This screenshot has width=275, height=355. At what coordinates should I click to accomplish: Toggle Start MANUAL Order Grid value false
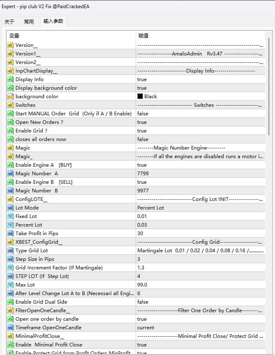point(200,114)
